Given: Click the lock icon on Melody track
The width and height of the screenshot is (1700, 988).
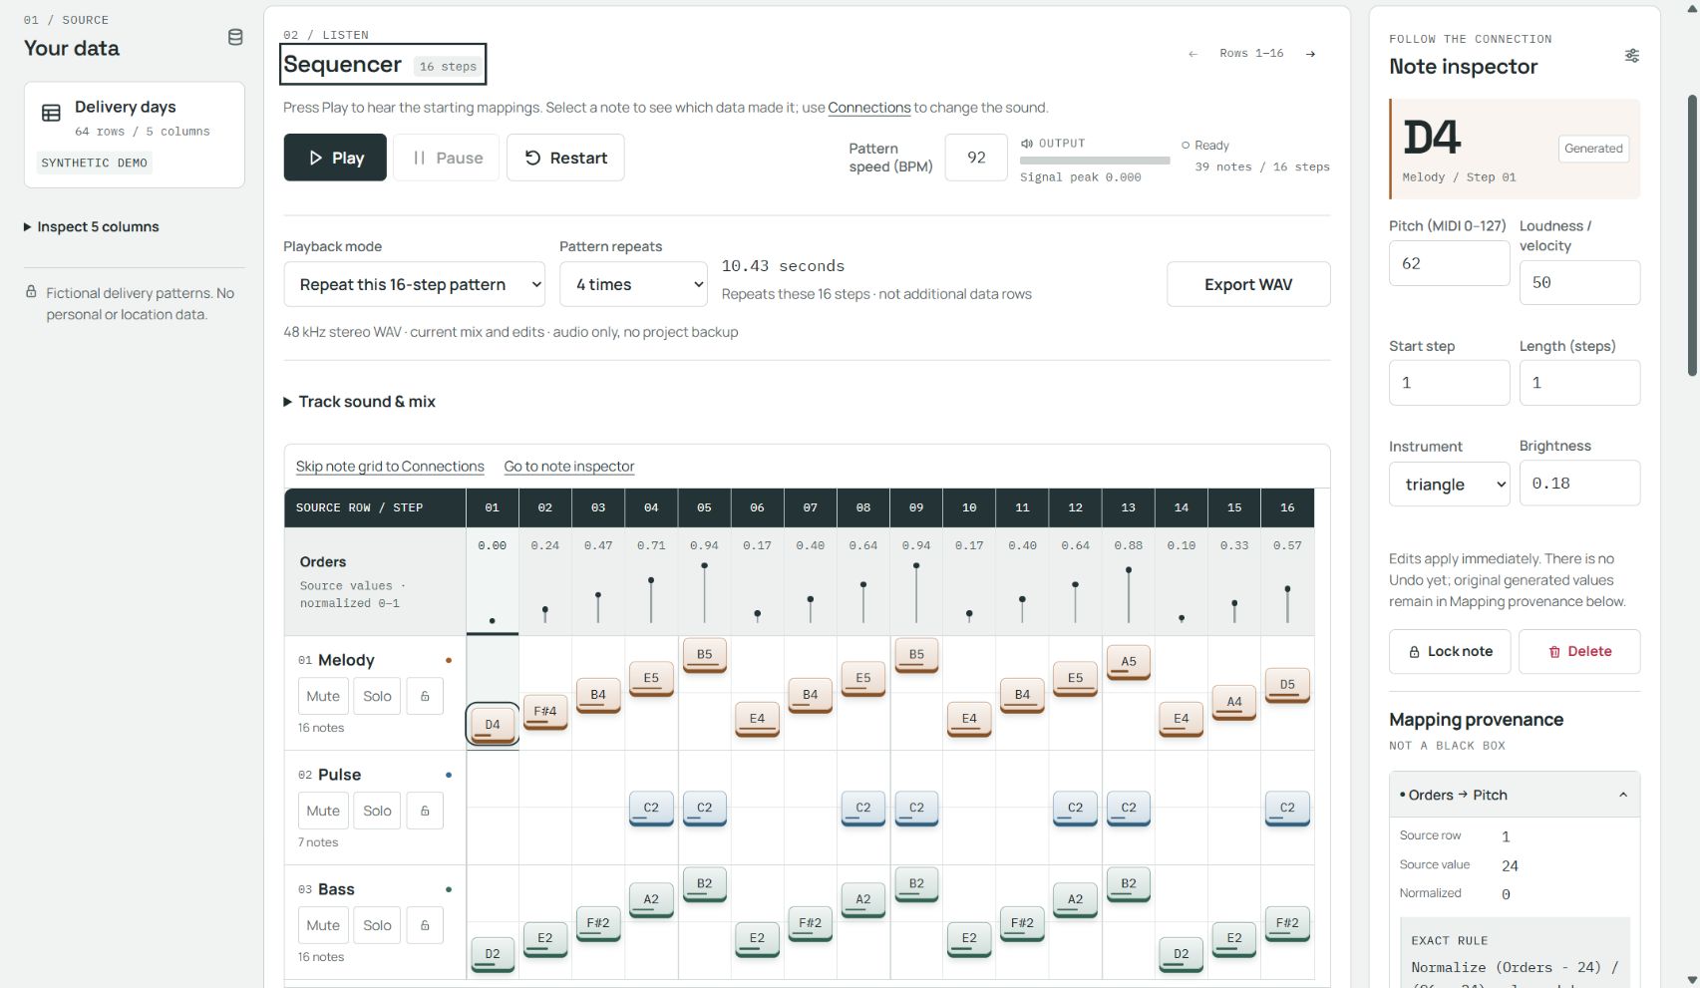Looking at the screenshot, I should click(x=425, y=696).
